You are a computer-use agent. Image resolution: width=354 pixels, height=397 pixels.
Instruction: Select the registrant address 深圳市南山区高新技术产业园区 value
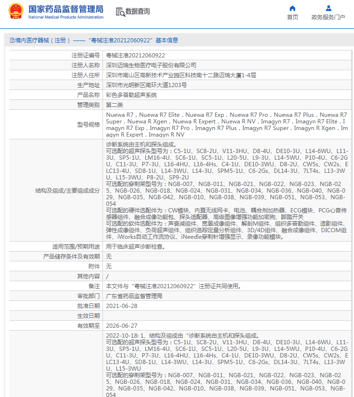[x=181, y=75]
